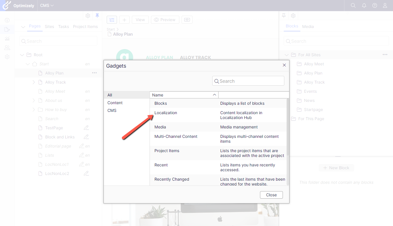Toggle the navigation structure view button

point(112,20)
